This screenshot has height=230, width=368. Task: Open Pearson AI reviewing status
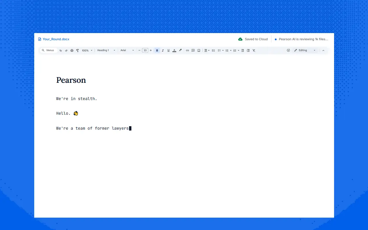[x=302, y=39]
